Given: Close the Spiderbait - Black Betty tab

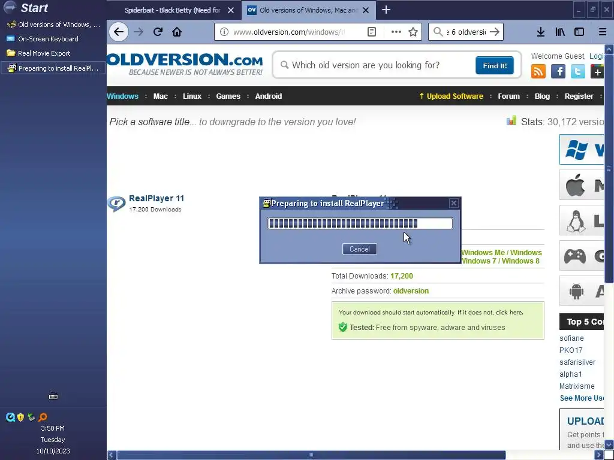Looking at the screenshot, I should tap(231, 10).
